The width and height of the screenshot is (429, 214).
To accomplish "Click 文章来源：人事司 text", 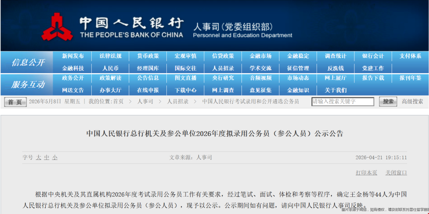I will (x=190, y=158).
